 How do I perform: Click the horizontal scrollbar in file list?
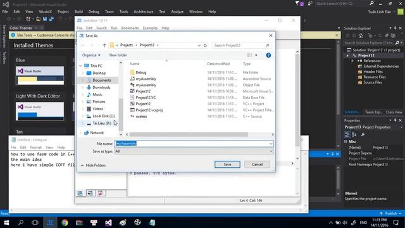[189, 134]
